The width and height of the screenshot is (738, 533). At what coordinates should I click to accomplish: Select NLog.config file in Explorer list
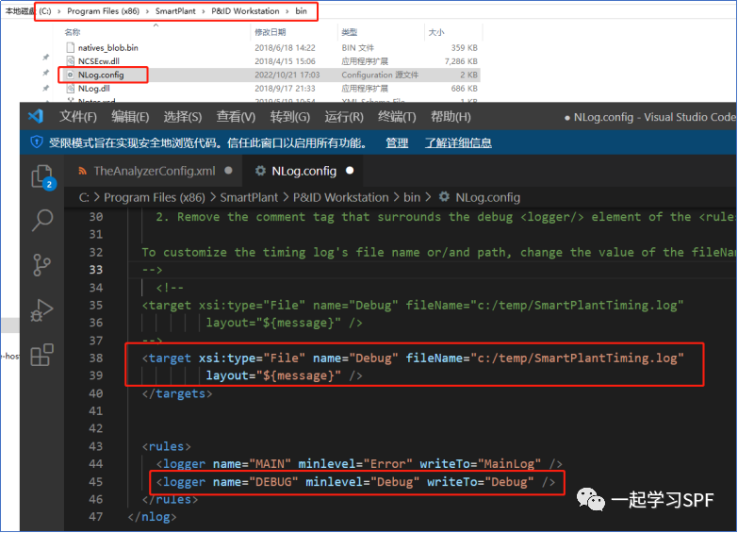click(x=271, y=75)
